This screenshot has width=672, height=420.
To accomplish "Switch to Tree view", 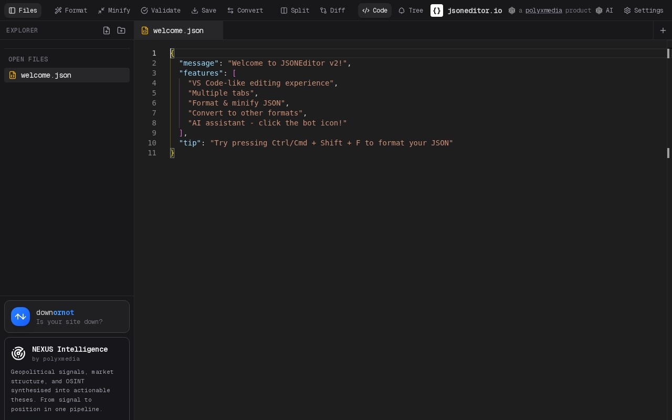I will (411, 10).
